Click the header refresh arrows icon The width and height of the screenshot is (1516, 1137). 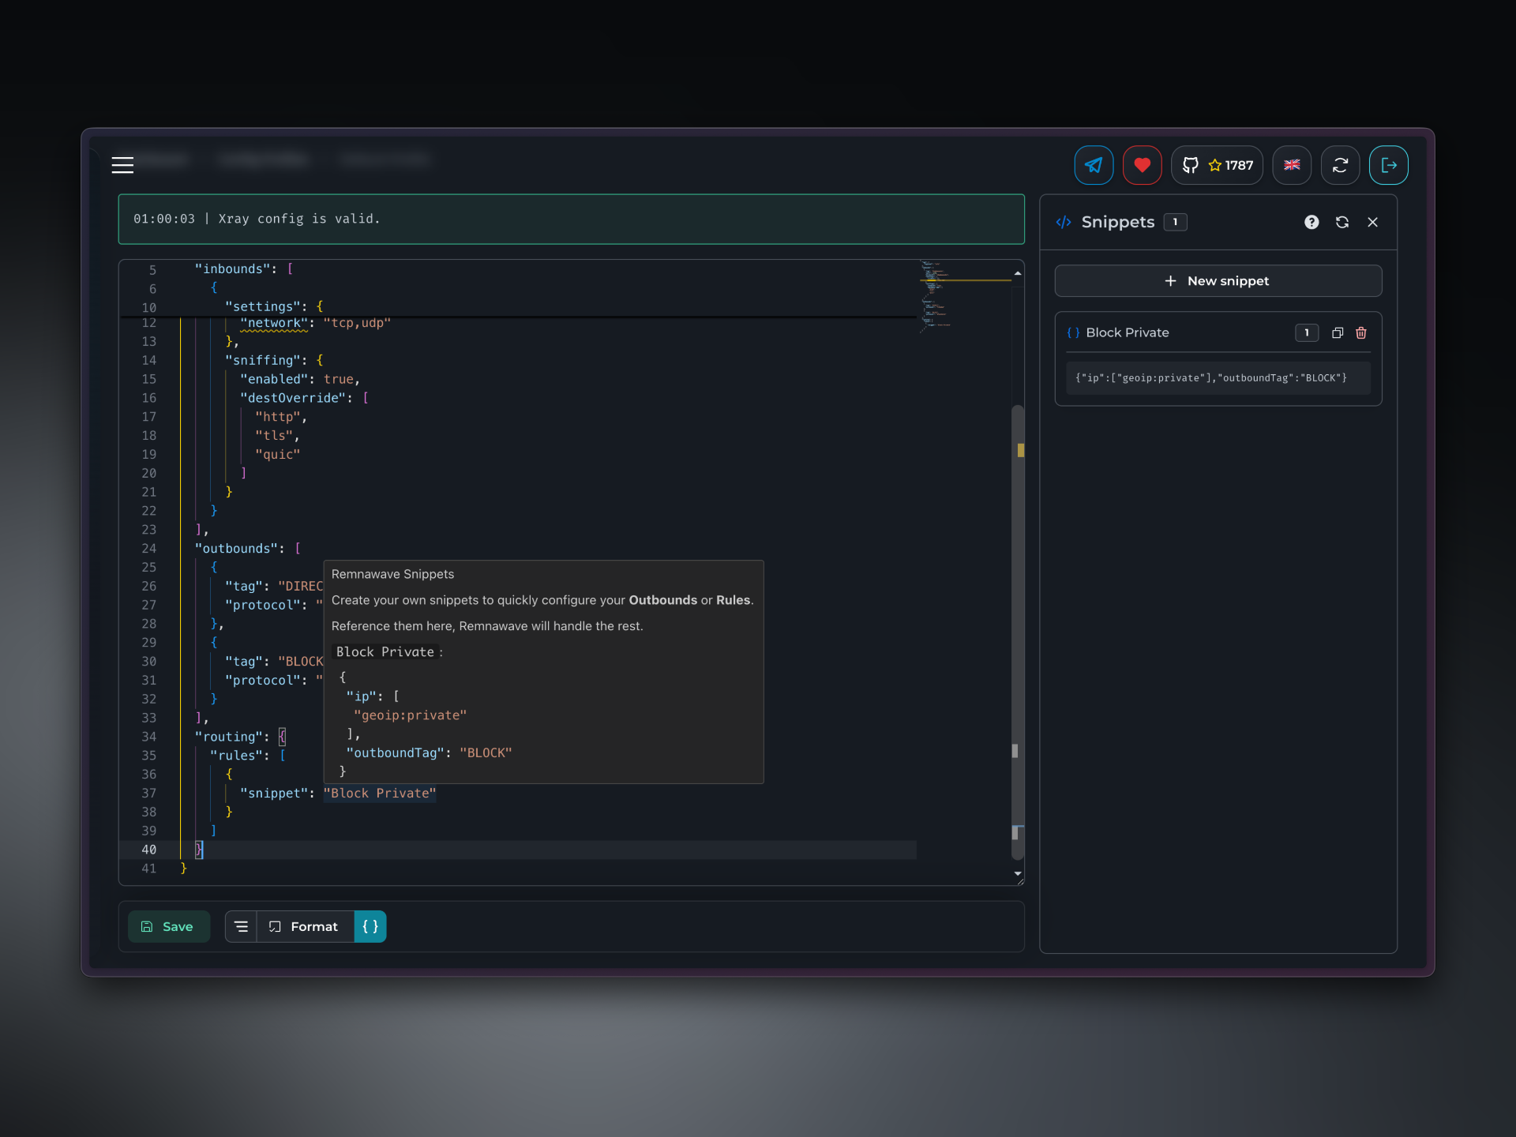tap(1340, 165)
